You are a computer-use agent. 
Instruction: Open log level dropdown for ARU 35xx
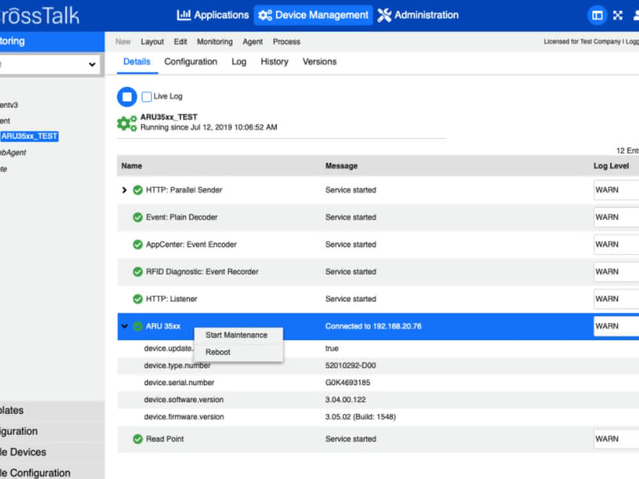616,326
